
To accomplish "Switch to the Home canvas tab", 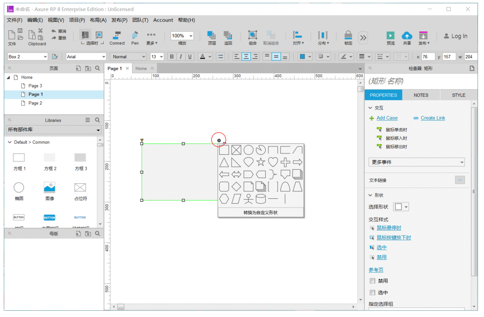I will point(141,68).
